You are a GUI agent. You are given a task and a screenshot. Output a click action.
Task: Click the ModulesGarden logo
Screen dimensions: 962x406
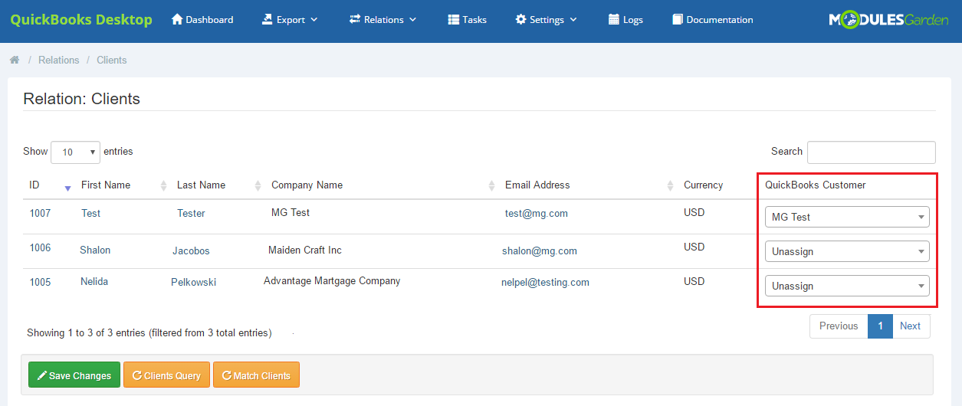click(888, 20)
